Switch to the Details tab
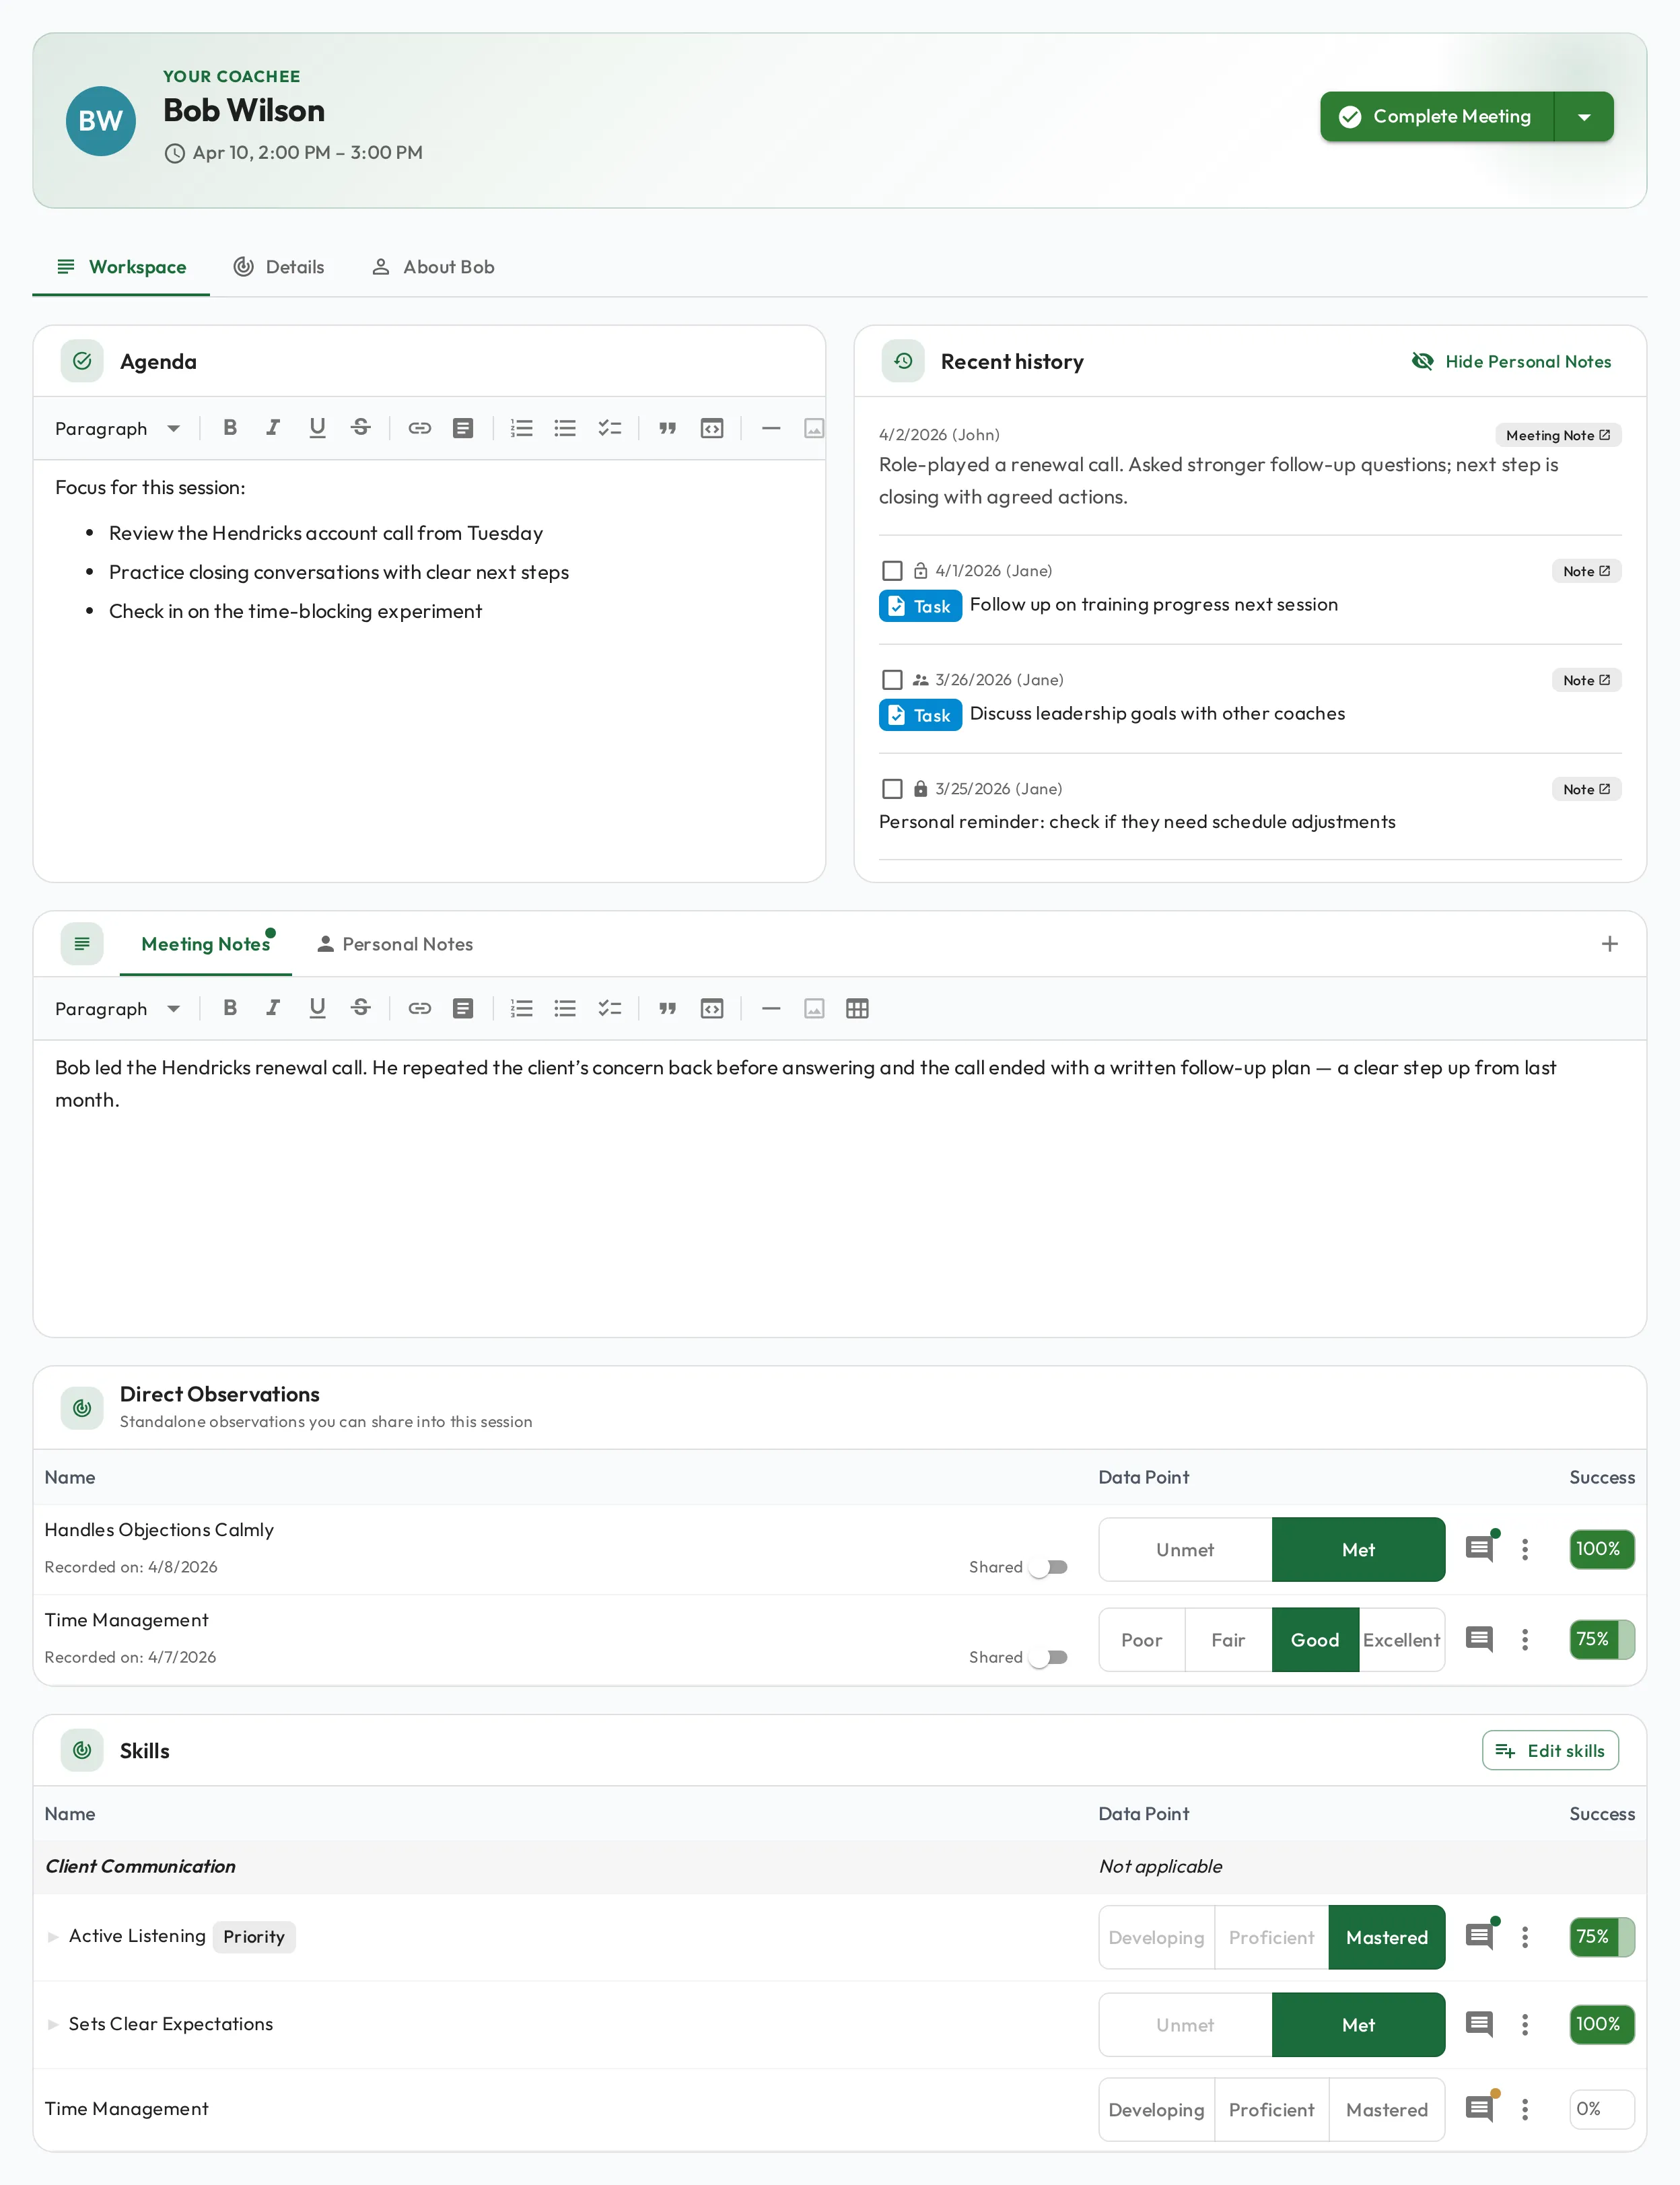1680x2185 pixels. (279, 267)
